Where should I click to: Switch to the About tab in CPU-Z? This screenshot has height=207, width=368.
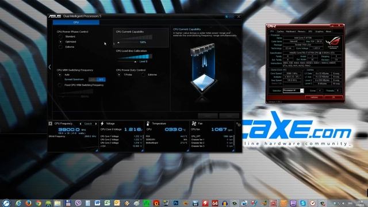point(328,31)
